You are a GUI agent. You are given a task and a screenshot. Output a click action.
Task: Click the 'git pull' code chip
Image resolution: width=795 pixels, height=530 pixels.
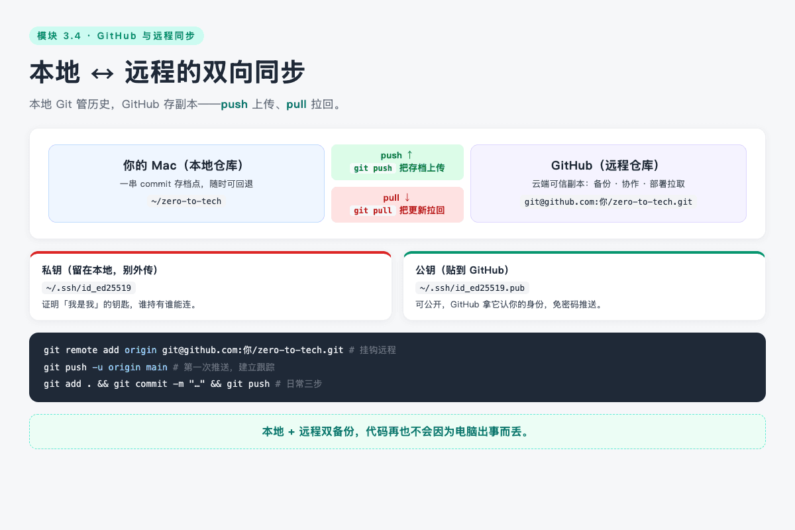[x=373, y=211]
